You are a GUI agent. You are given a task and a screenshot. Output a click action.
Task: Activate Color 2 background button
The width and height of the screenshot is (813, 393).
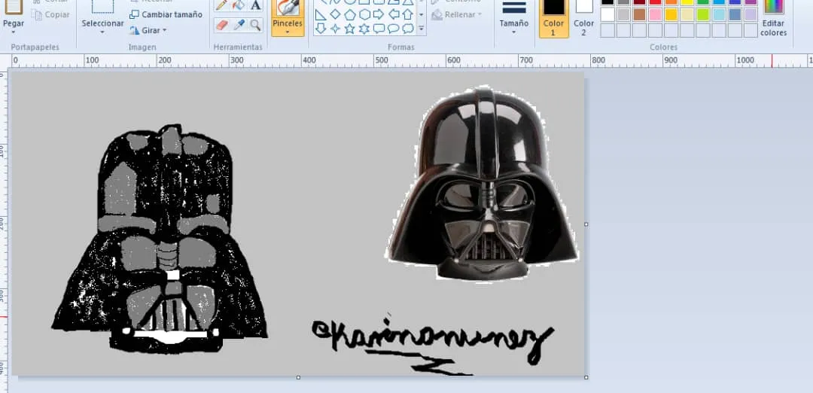[584, 19]
